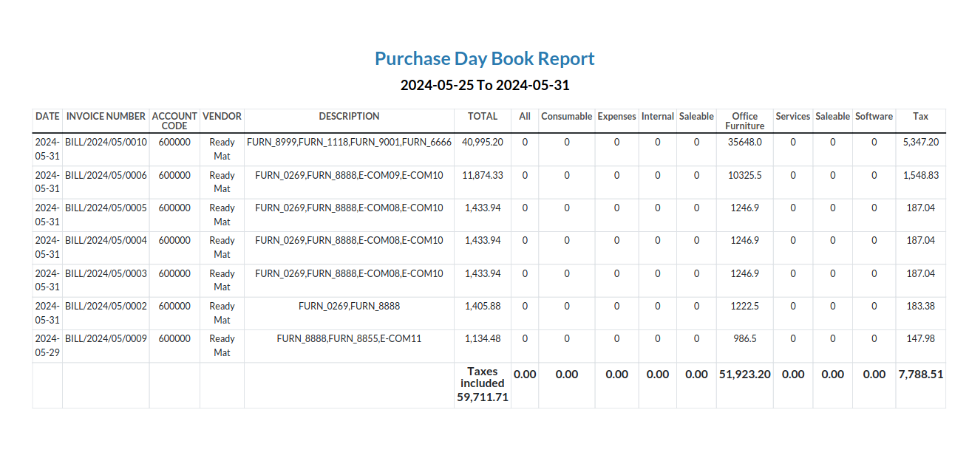Select the TOTAL column header
Image resolution: width=969 pixels, height=458 pixels.
(x=483, y=117)
